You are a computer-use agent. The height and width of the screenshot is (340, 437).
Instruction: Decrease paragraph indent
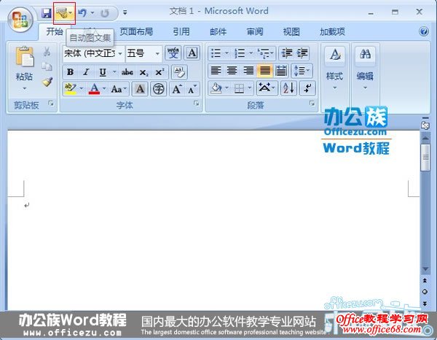coord(286,53)
